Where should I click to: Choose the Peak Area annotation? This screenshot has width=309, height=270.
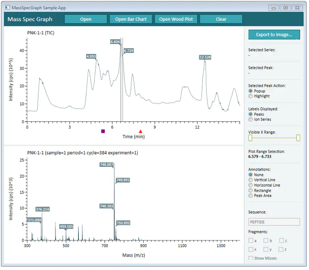tap(251, 196)
